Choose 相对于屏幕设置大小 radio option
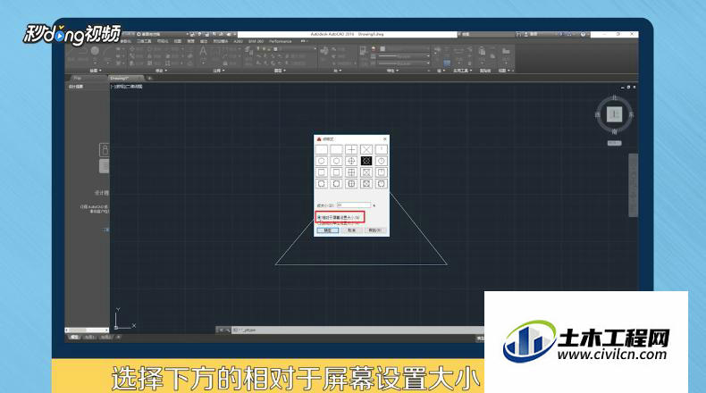 [x=339, y=217]
